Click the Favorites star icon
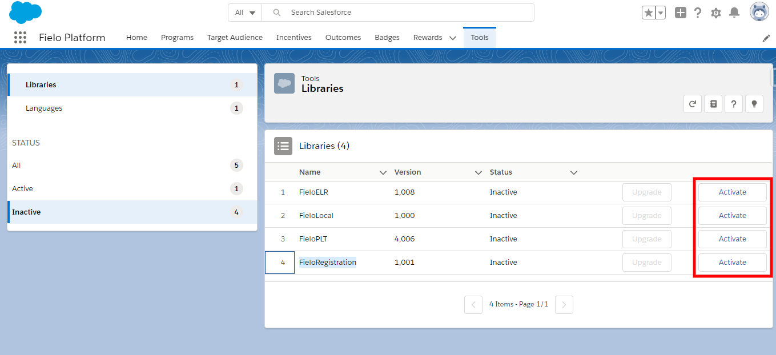776x355 pixels. (649, 13)
